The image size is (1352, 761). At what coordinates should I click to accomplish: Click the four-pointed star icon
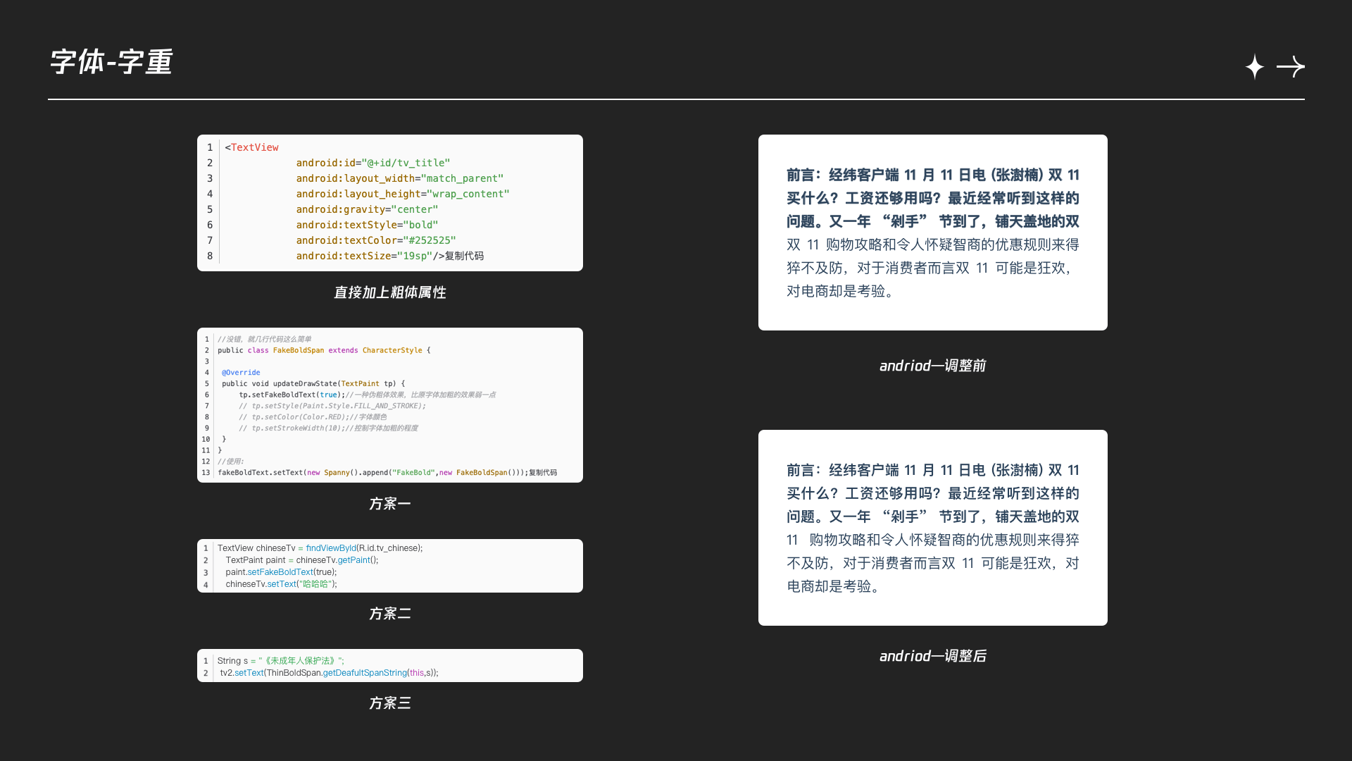[1254, 67]
